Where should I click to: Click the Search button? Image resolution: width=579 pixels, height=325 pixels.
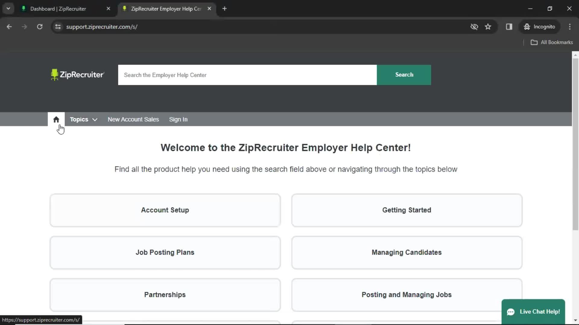[403, 75]
